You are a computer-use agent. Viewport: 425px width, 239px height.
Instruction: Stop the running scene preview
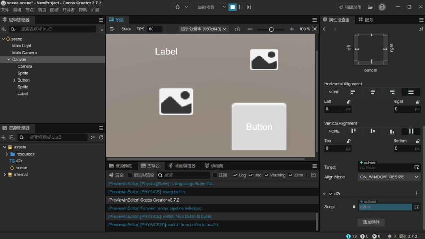[x=232, y=7]
